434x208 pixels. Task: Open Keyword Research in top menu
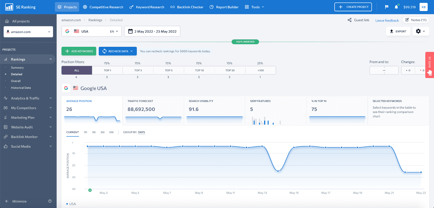(147, 7)
